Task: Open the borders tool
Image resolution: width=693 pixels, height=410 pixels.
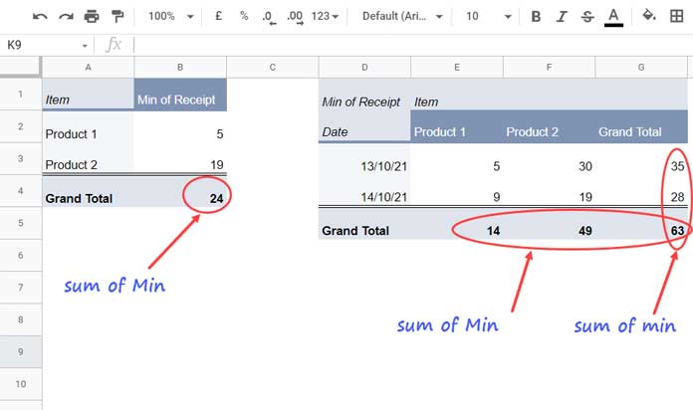Action: tap(676, 16)
